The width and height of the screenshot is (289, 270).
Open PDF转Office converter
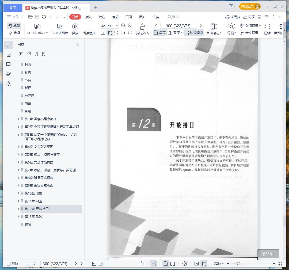pyautogui.click(x=37, y=29)
